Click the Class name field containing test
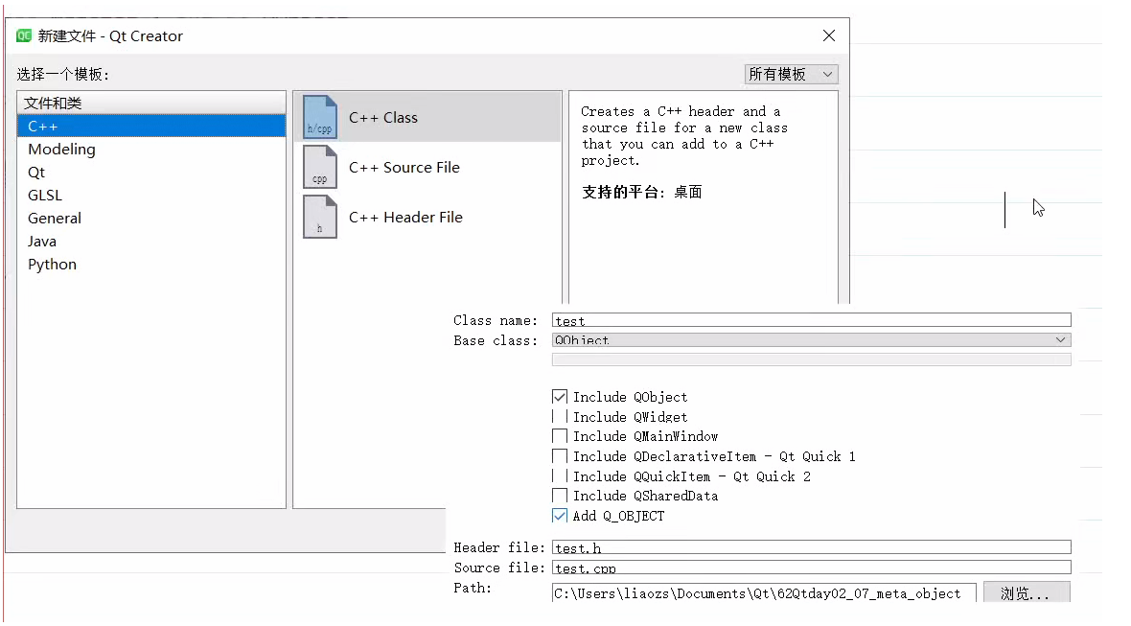The image size is (1131, 626). click(812, 320)
